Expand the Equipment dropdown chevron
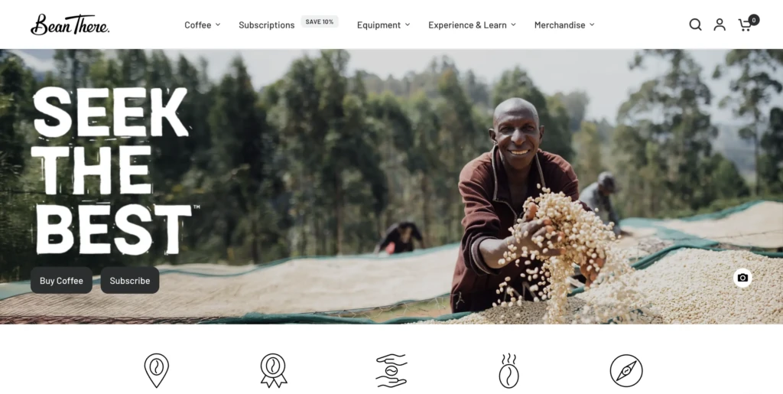This screenshot has width=783, height=394. point(408,24)
